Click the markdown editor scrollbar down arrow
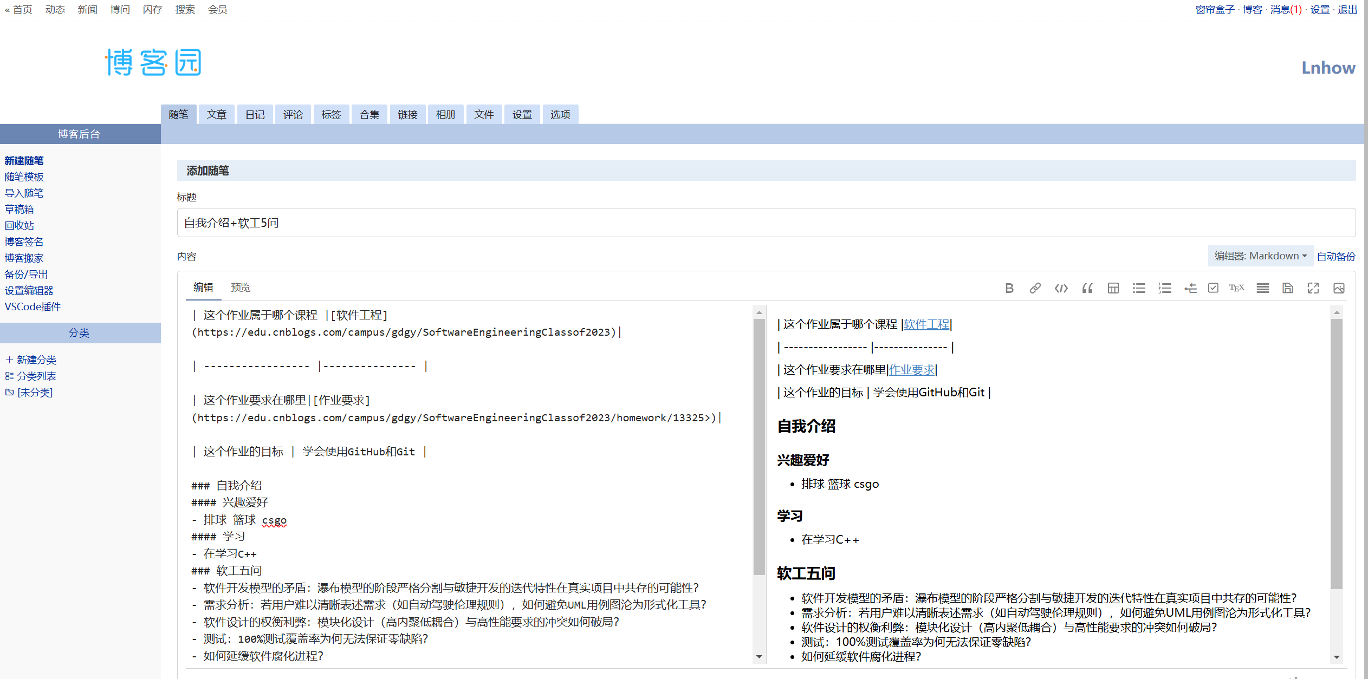The image size is (1368, 679). pos(759,657)
